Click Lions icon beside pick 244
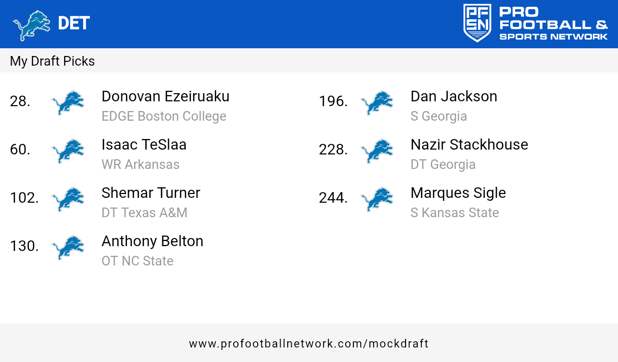The width and height of the screenshot is (618, 362). [377, 199]
